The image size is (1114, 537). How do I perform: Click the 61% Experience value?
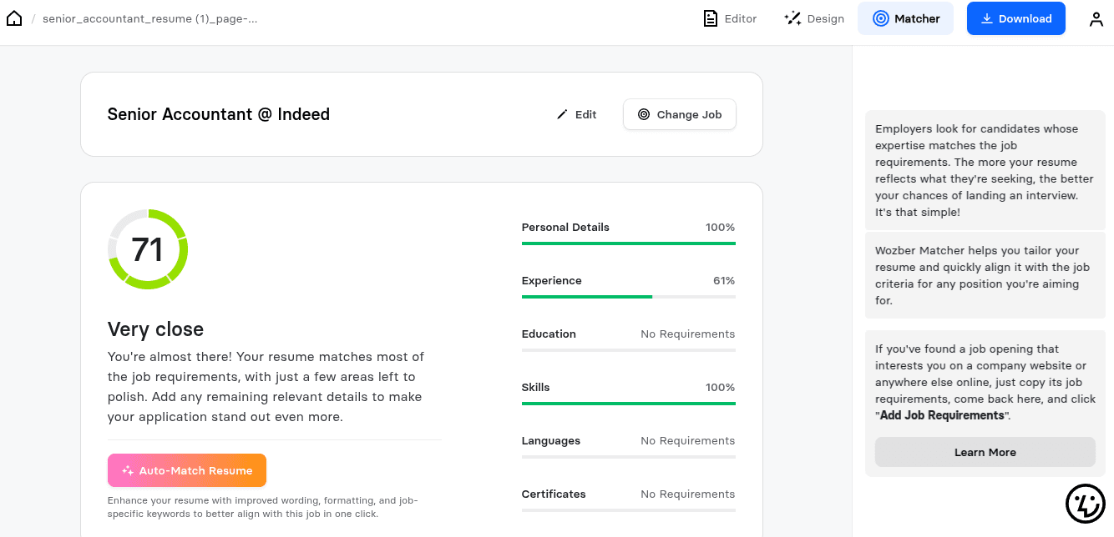[x=724, y=280]
